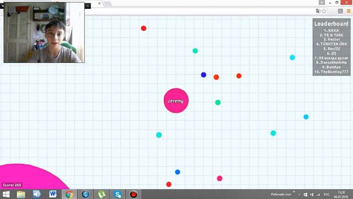The height and width of the screenshot is (199, 353).
Task: Open Microsoft Word from the taskbar
Action: pyautogui.click(x=53, y=194)
